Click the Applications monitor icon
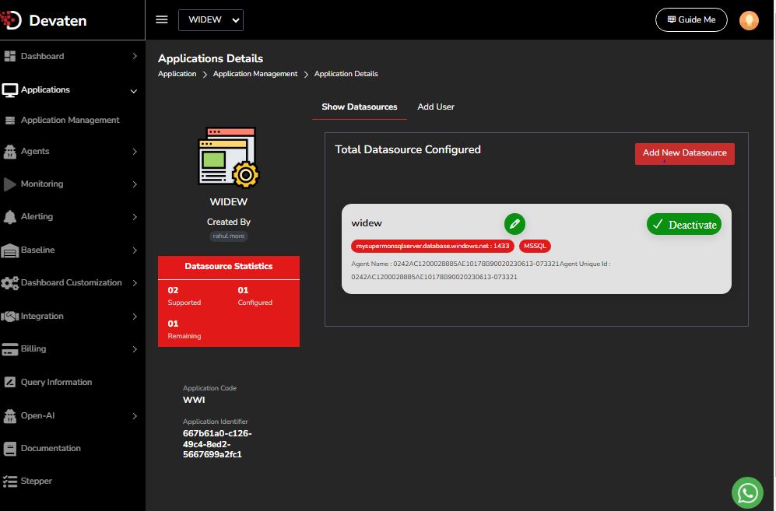Viewport: 776px width, 511px height. click(10, 90)
